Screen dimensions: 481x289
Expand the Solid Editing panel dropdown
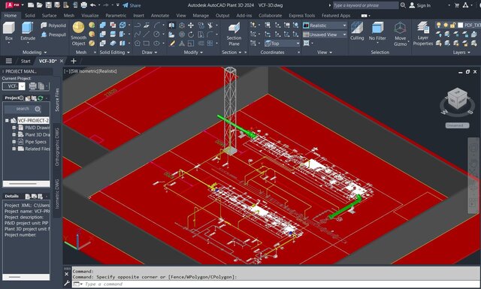[x=114, y=53]
